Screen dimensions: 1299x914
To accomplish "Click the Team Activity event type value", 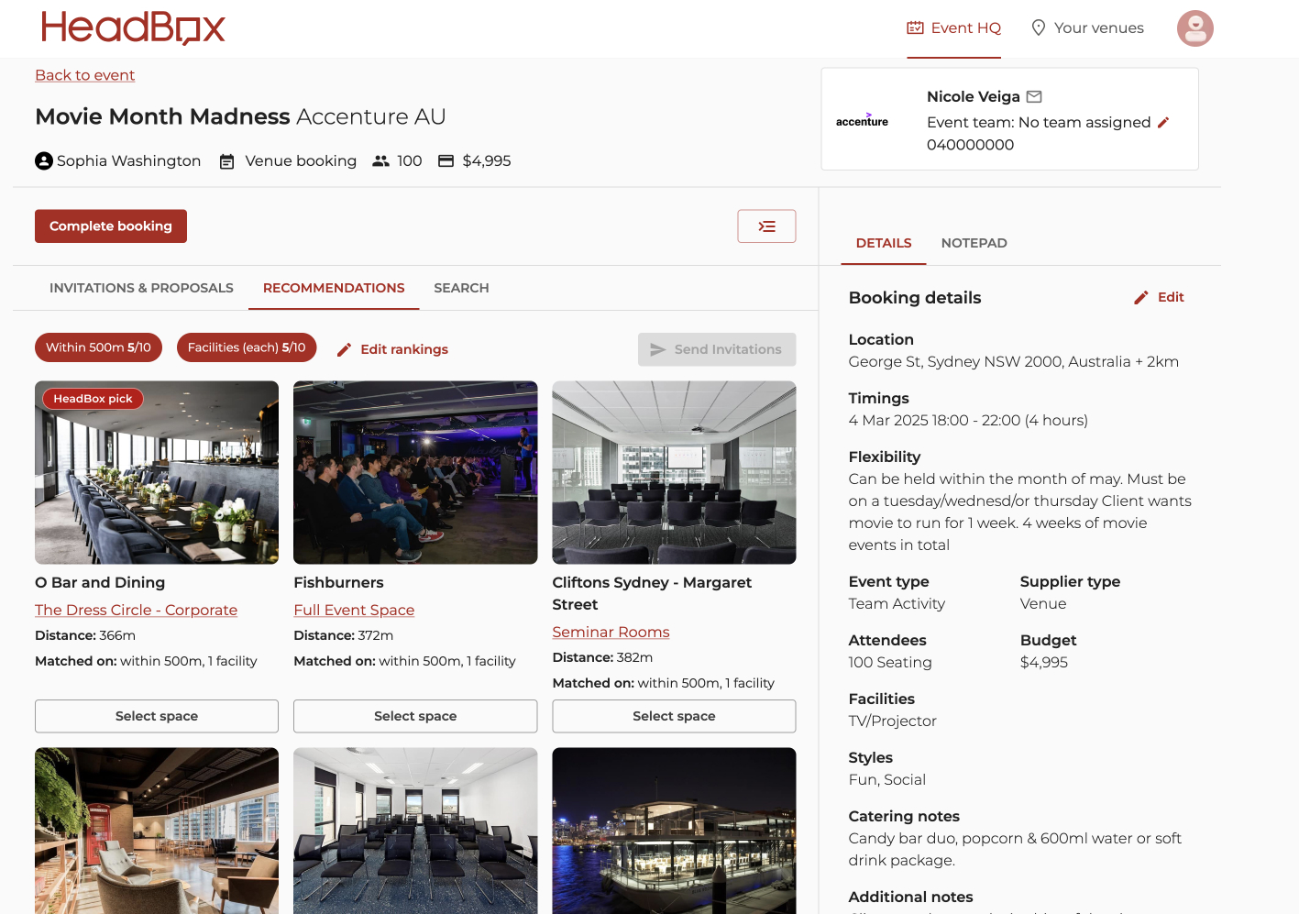I will click(897, 603).
